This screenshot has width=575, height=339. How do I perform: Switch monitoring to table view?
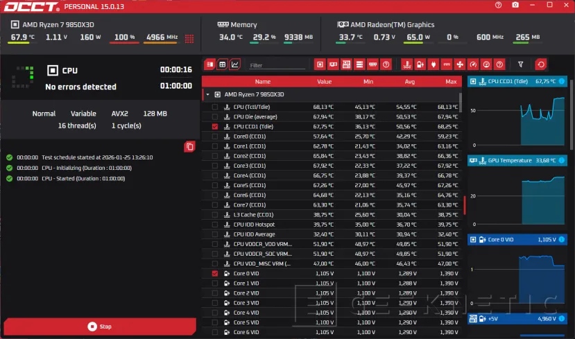coord(222,64)
